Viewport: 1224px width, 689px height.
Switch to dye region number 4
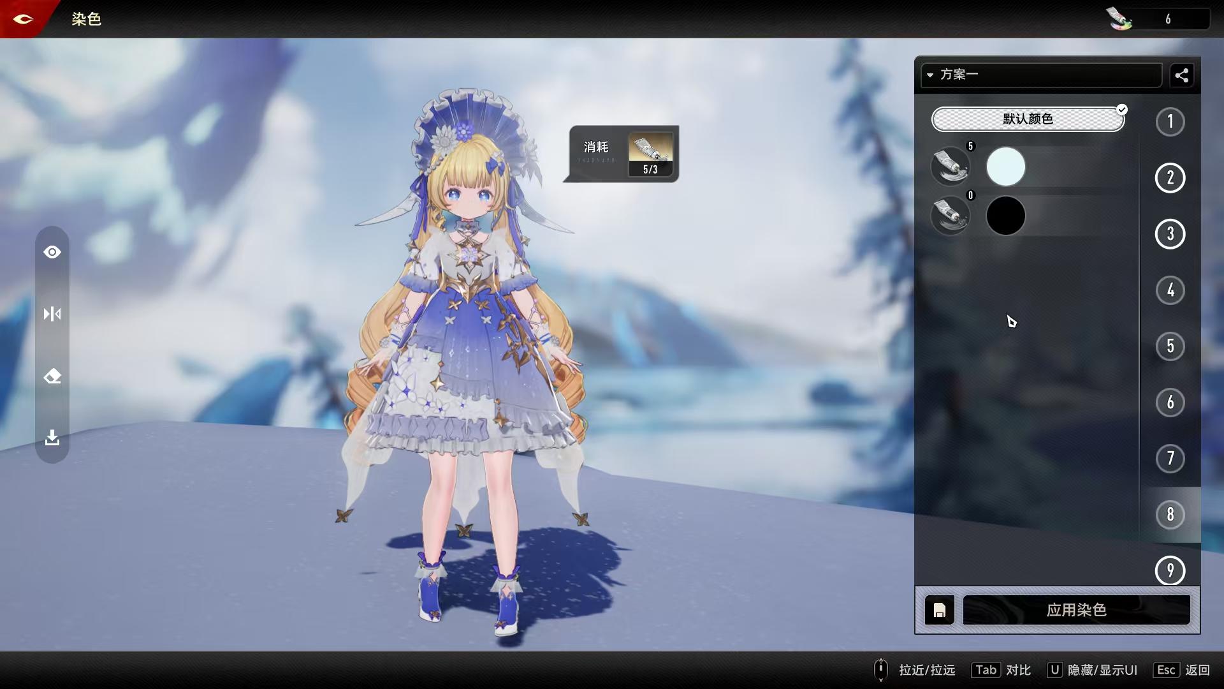coord(1170,290)
